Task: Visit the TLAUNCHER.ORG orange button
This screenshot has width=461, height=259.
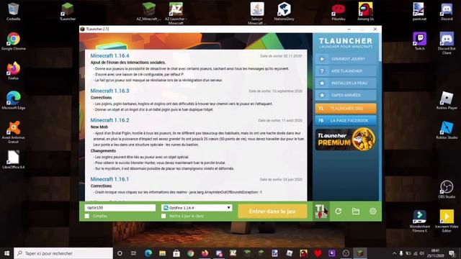Action: click(x=346, y=109)
